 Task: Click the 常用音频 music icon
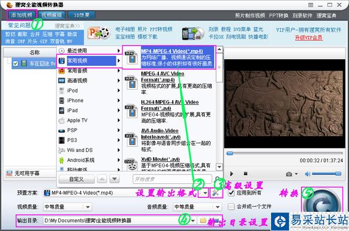click(x=62, y=71)
